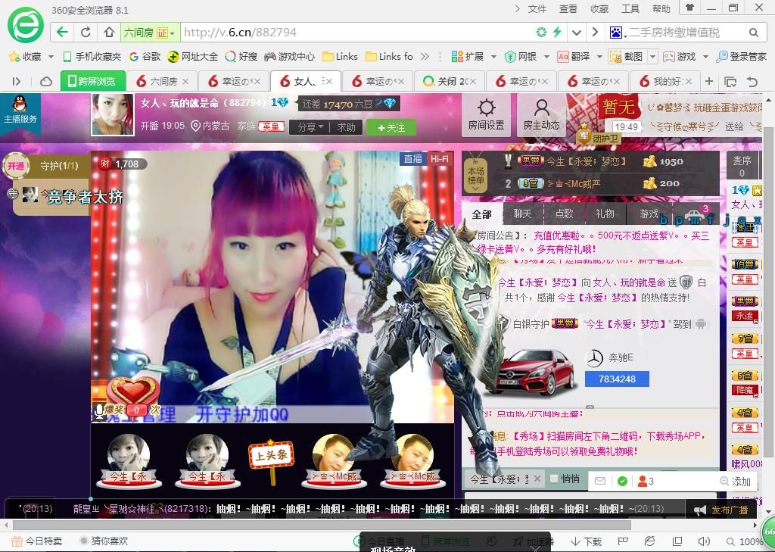Image resolution: width=775 pixels, height=552 pixels.
Task: Open the 帮助 help menu
Action: point(661,9)
